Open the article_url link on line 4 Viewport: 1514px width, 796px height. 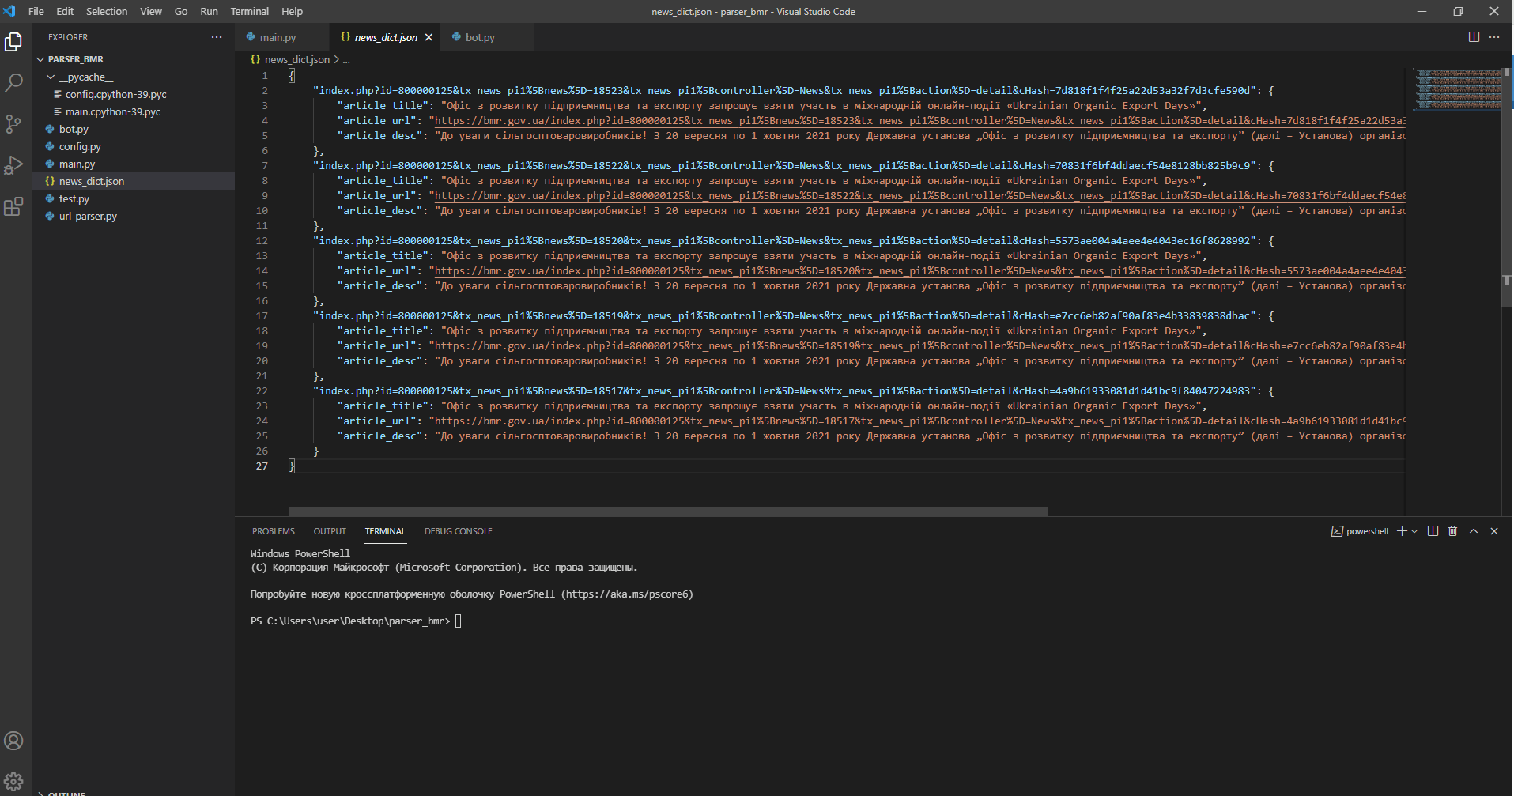(x=920, y=121)
